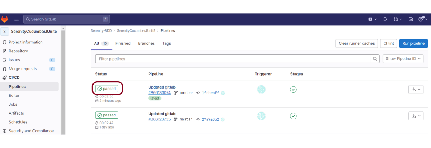Screen dimensions: 431x148
Task: Click the GitLab fox logo
Action: 5,19
